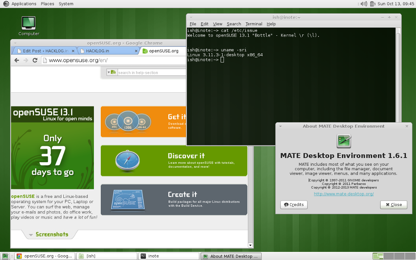
Task: Click the Credits button
Action: click(294, 205)
